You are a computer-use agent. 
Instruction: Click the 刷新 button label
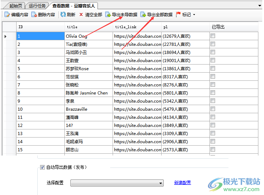tap(71, 15)
